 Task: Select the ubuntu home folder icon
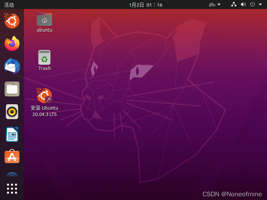pyautogui.click(x=44, y=22)
